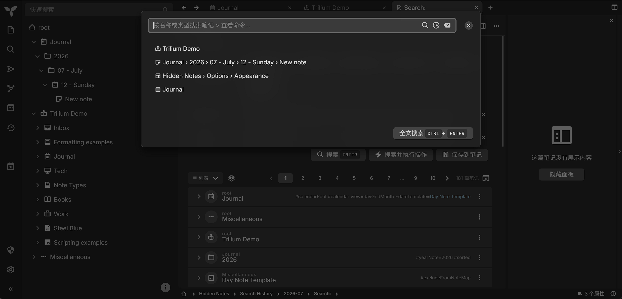
Task: Collapse the 07 - July folder
Action: [41, 70]
